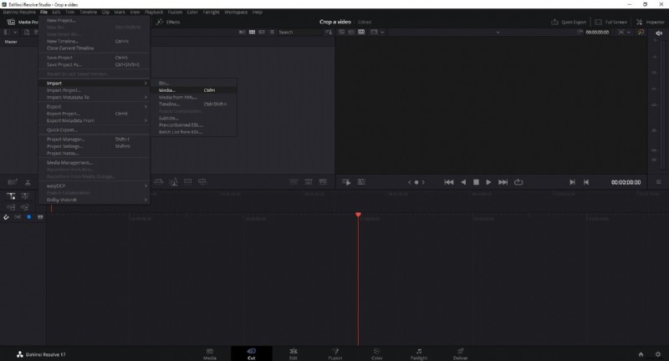This screenshot has width=669, height=361.
Task: Switch to the Edit page tab
Action: pos(294,353)
